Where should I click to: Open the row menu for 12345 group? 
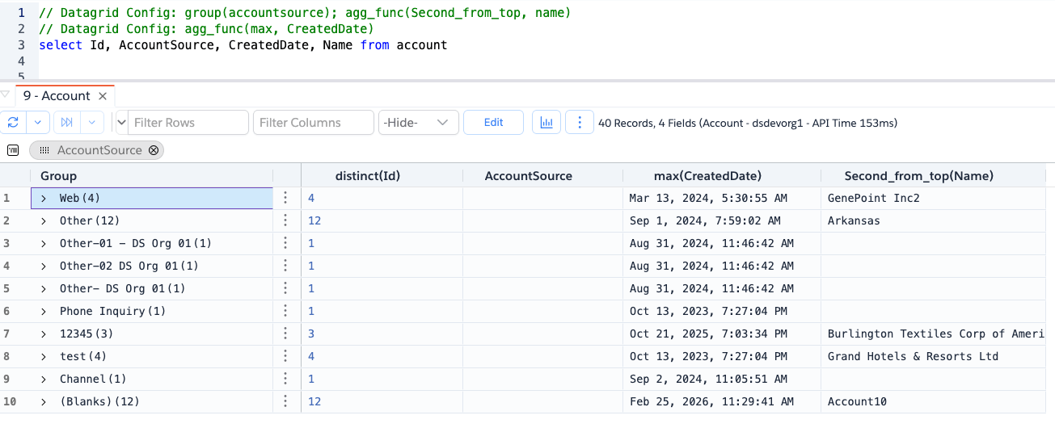click(x=285, y=334)
